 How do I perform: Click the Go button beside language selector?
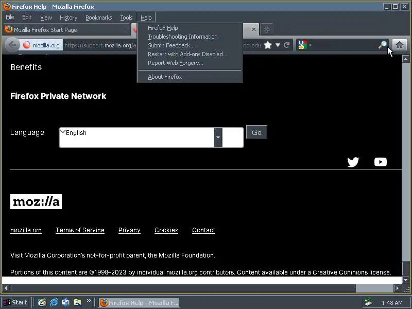click(256, 132)
